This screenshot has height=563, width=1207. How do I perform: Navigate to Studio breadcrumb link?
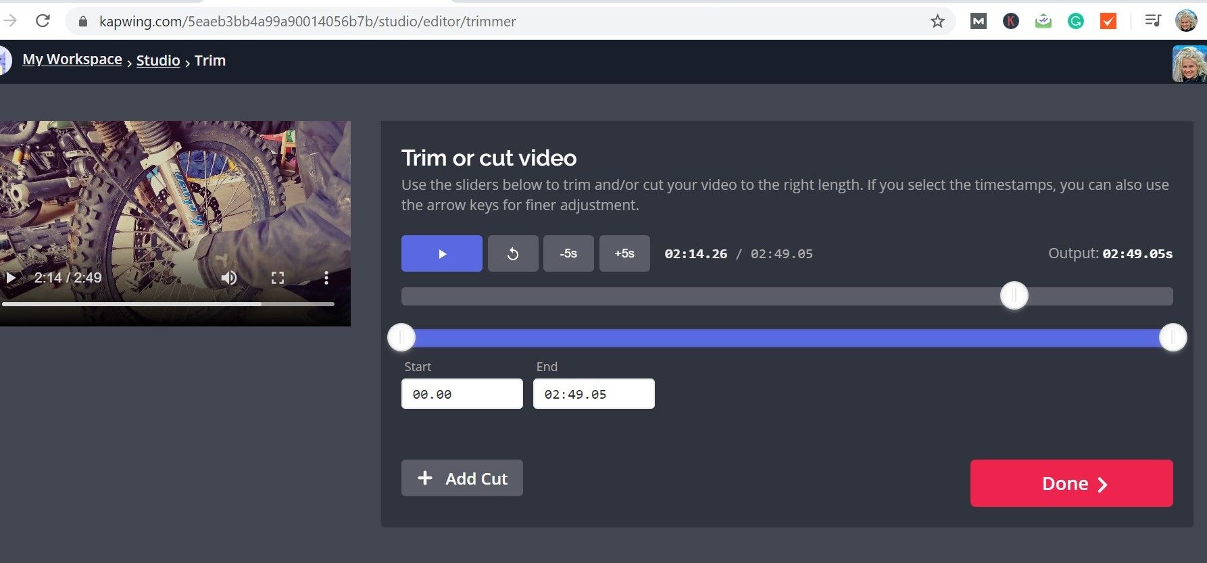tap(158, 61)
